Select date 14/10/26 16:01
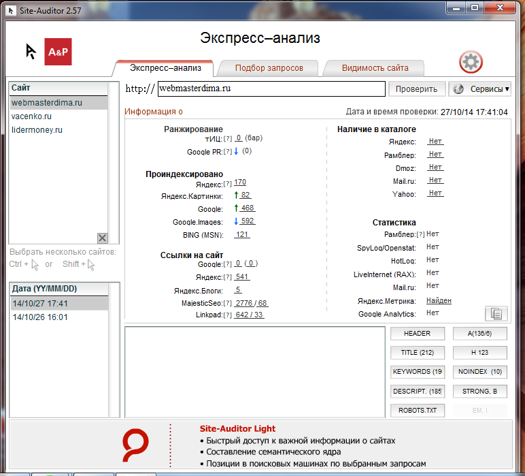This screenshot has width=525, height=476. pos(59,317)
